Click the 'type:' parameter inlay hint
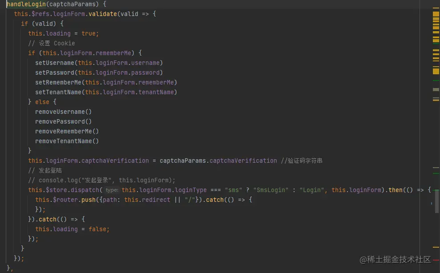This screenshot has width=440, height=273. [112, 190]
